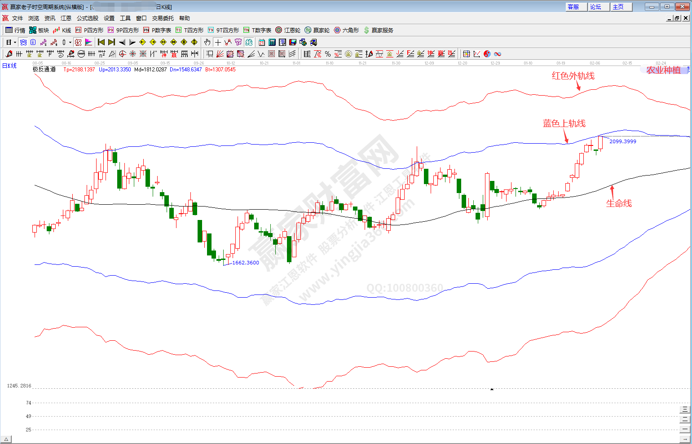
Task: Open the 江恩 menu
Action: pyautogui.click(x=66, y=18)
